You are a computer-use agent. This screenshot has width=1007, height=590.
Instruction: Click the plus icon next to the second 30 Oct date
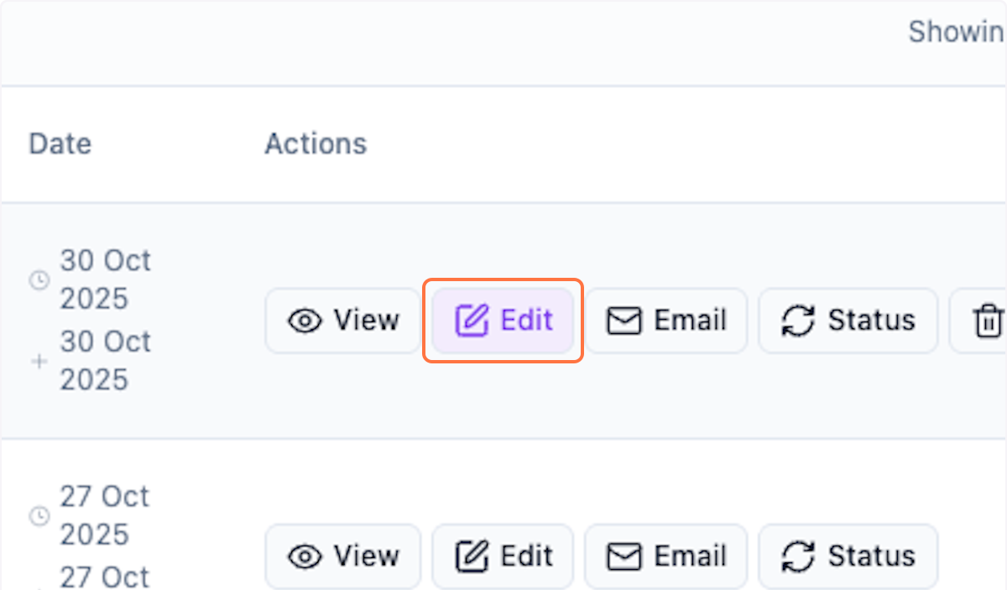pos(39,361)
